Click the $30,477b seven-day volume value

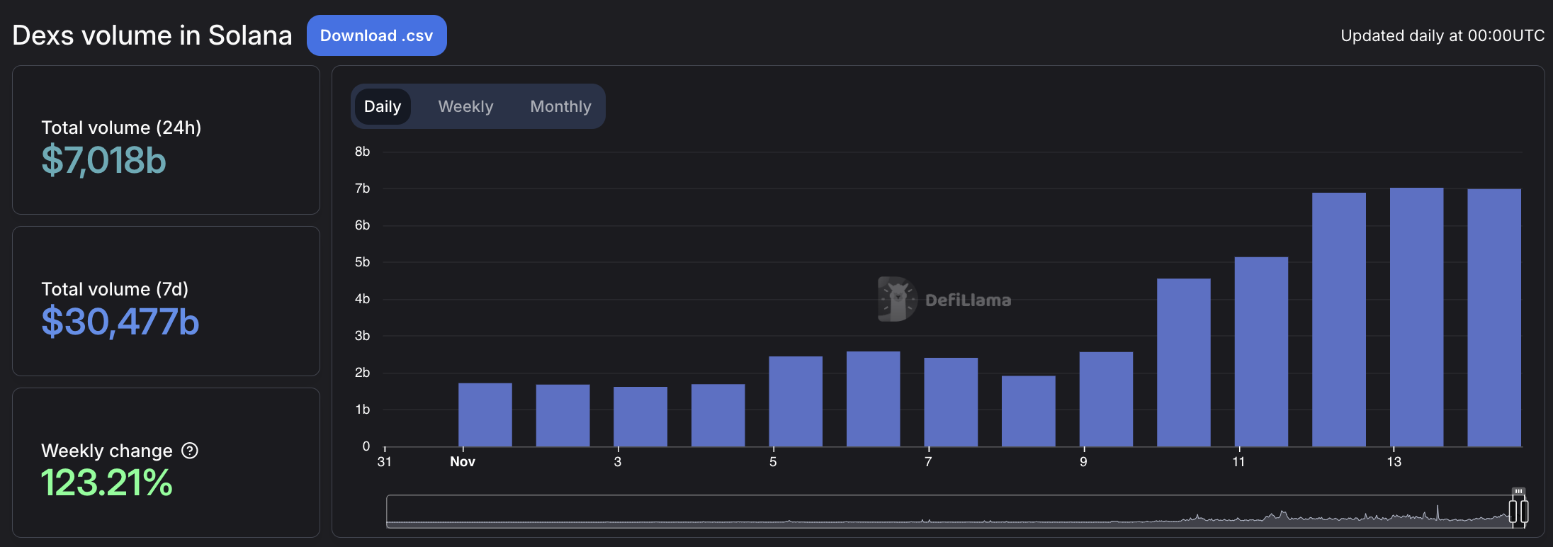(120, 322)
